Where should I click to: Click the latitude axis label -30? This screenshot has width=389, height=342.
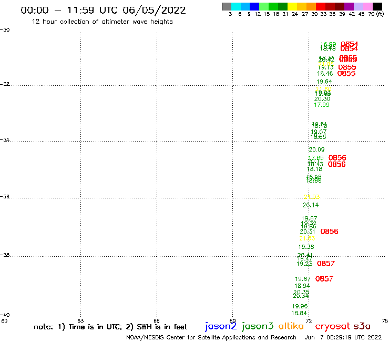click(5, 30)
